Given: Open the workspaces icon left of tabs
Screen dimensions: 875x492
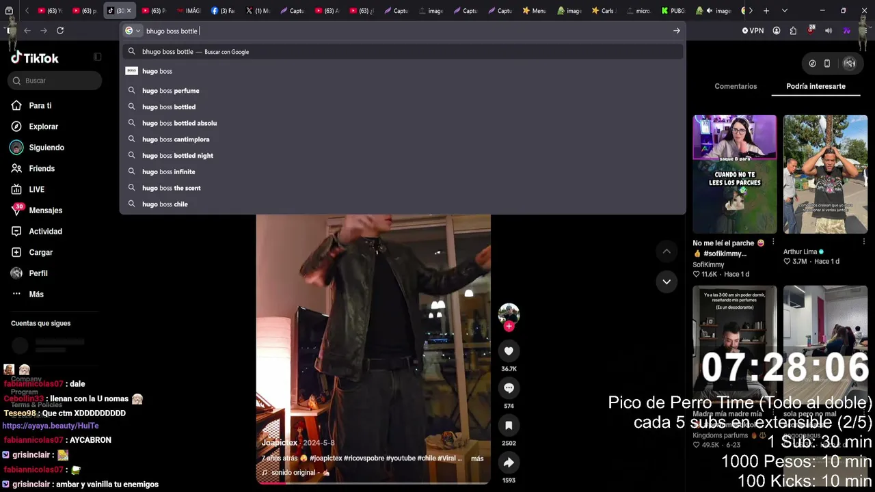Looking at the screenshot, I should [x=10, y=11].
